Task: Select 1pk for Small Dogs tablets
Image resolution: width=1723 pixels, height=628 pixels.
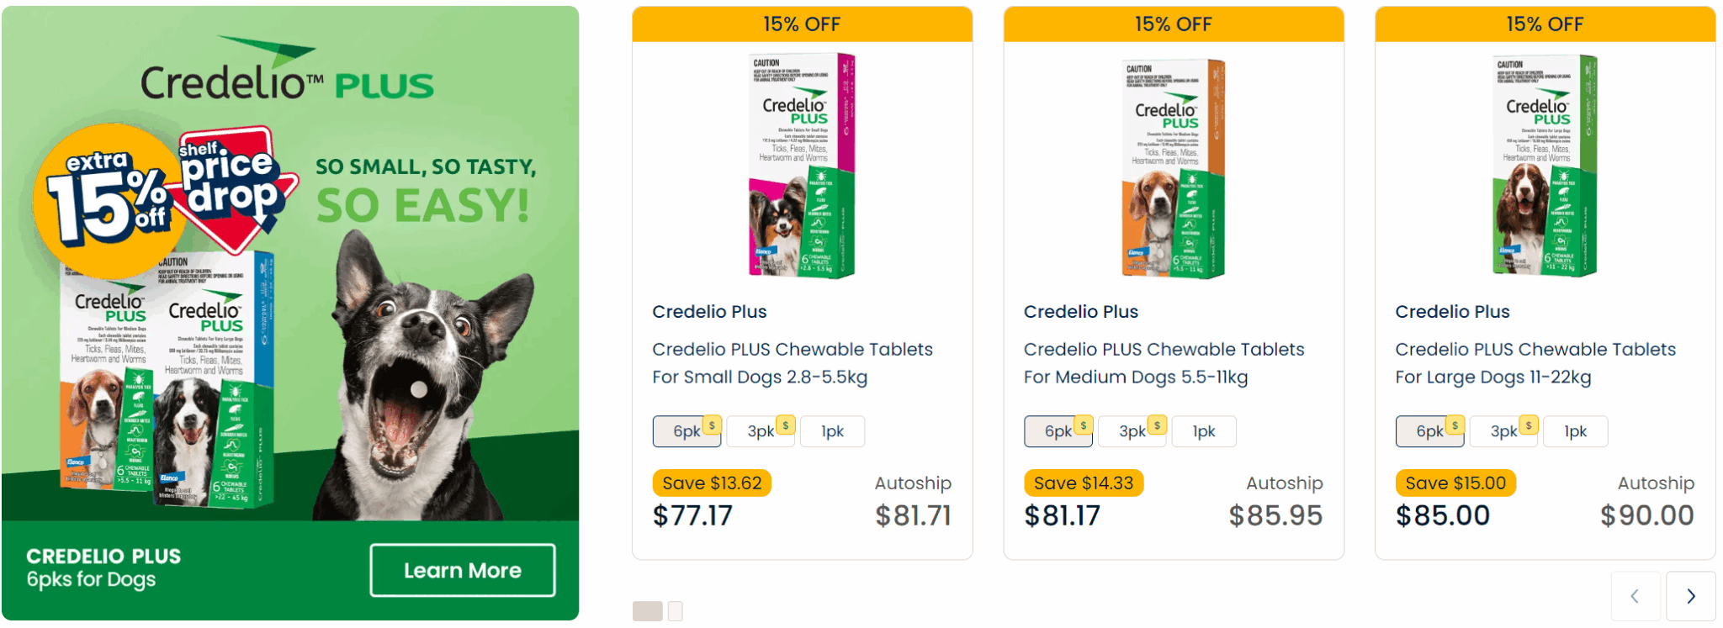Action: click(832, 431)
